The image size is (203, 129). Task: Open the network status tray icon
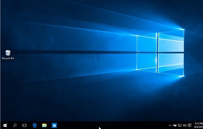tap(180, 125)
